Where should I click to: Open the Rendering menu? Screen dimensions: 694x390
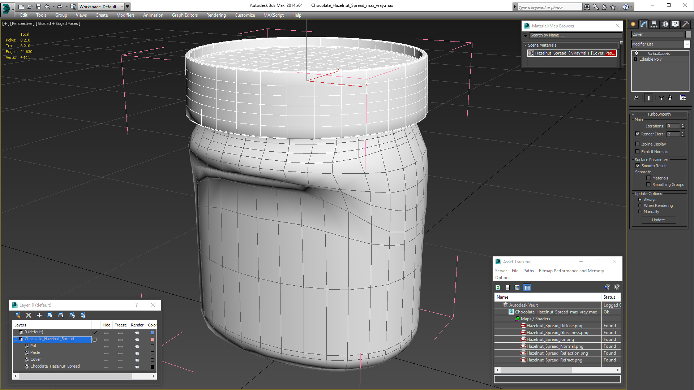click(x=216, y=15)
